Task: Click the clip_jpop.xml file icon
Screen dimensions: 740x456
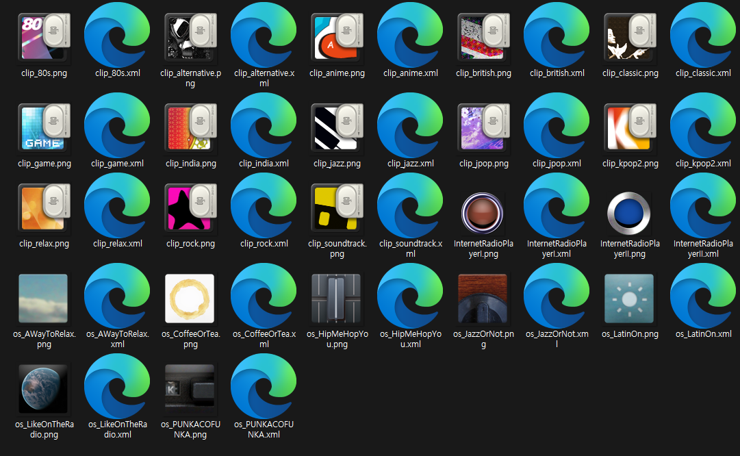Action: coord(557,125)
